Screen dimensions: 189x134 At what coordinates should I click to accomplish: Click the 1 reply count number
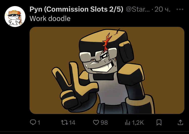pyautogui.click(x=39, y=123)
